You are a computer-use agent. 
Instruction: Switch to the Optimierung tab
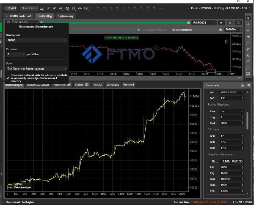pos(66,16)
